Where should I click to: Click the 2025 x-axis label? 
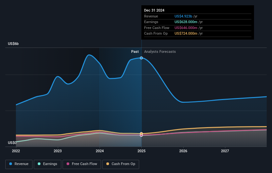141,151
